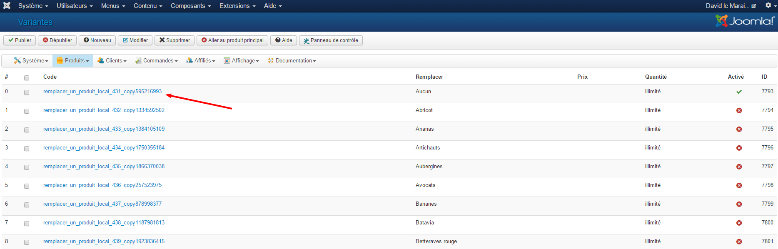Click Aller au produit principal button
The width and height of the screenshot is (778, 249).
[232, 40]
